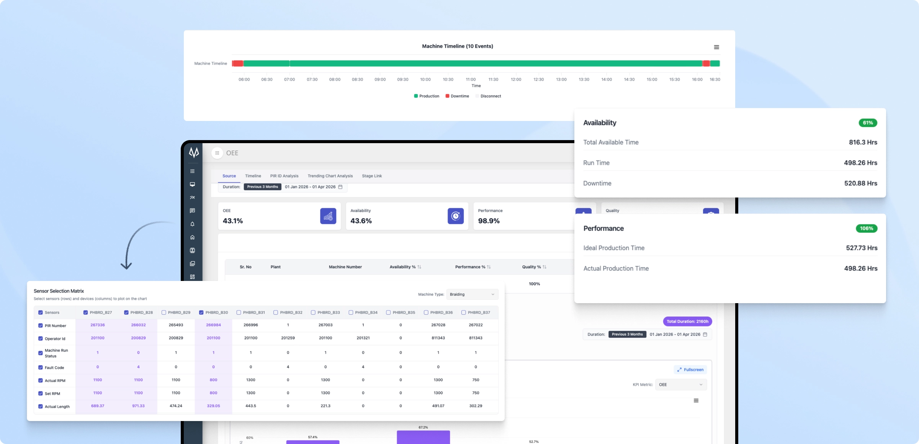The width and height of the screenshot is (919, 444).
Task: Click the Previous 3 Months button under Source tab
Action: tap(262, 187)
